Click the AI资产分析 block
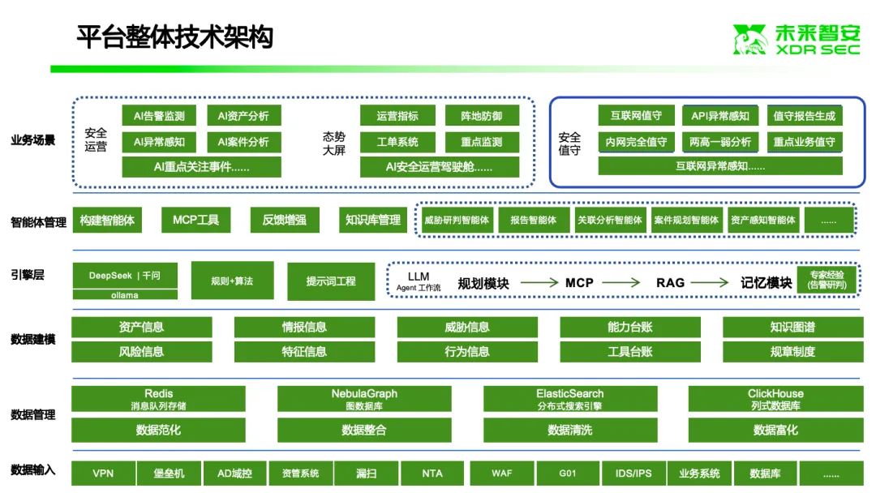Viewport: 876px width, 493px height. coord(243,116)
